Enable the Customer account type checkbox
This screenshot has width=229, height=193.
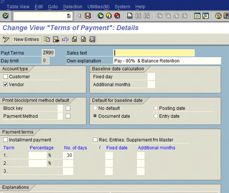(5, 77)
